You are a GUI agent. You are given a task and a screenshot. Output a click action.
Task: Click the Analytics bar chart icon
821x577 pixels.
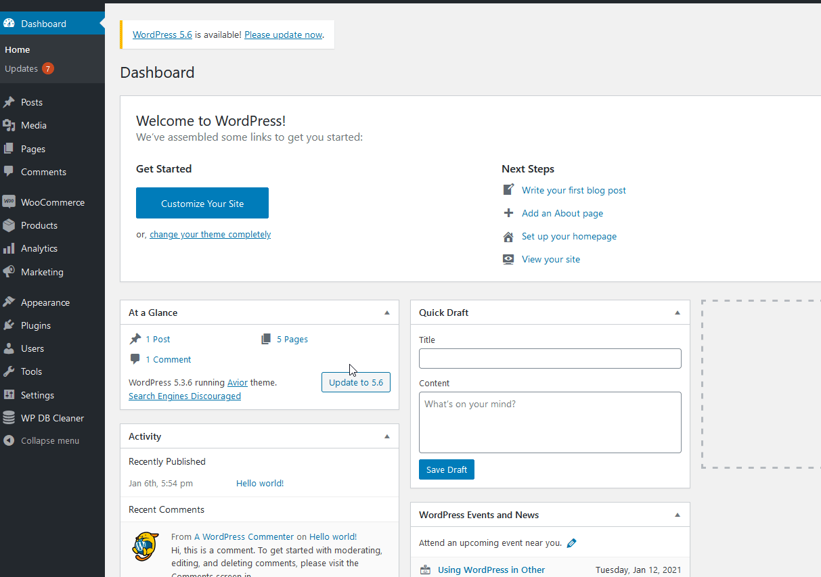pyautogui.click(x=9, y=248)
